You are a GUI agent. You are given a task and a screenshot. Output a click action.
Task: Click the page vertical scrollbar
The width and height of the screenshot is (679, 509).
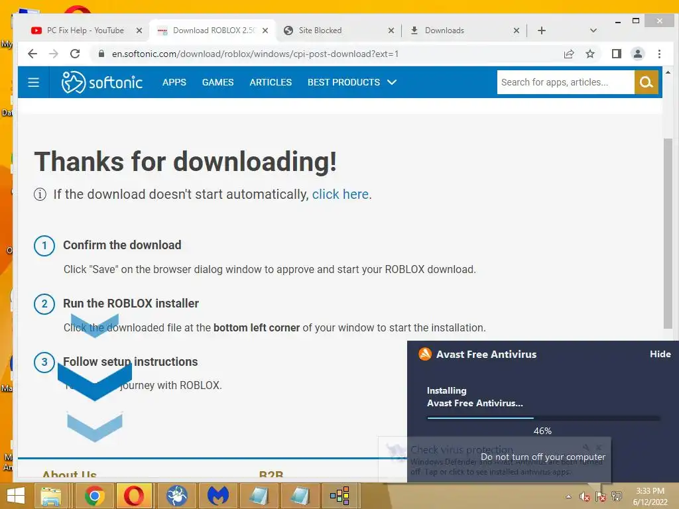[x=668, y=234]
